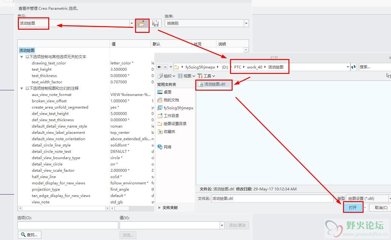This screenshot has height=240, width=391.
Task: Click the 添加/更改 button
Action: point(237,225)
